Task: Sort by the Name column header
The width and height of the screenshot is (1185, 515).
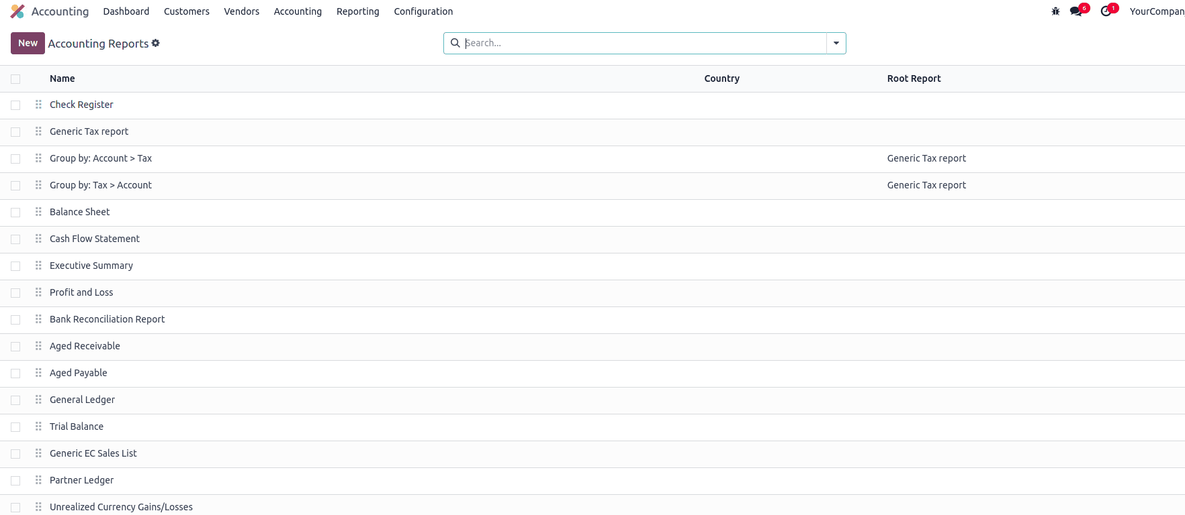Action: [x=62, y=78]
